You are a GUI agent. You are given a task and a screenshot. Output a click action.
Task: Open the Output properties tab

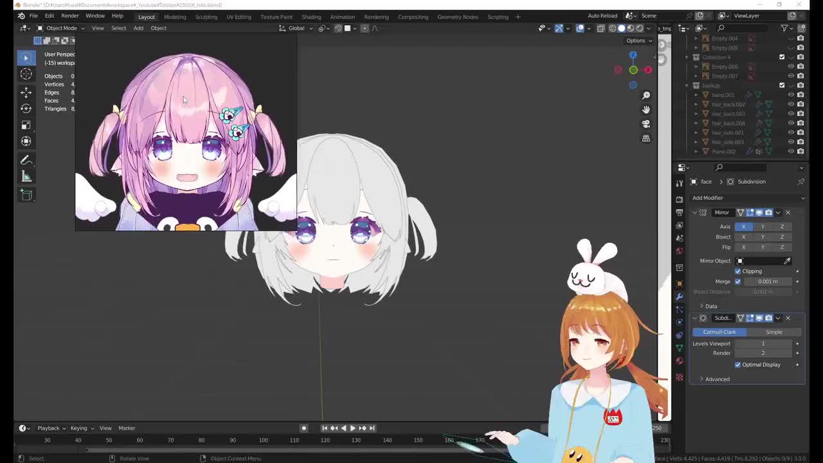(680, 212)
